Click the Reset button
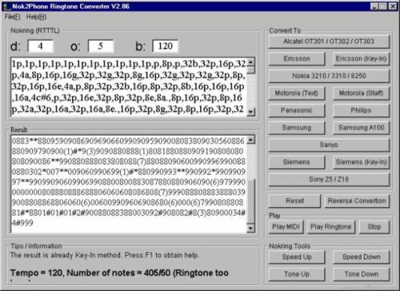Screen dimensions: 400x291 (x=295, y=201)
